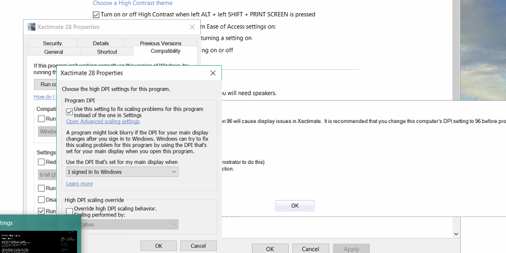
Task: Toggle the 'Disa...' checkbox in Compatibility tab
Action: pos(41,199)
